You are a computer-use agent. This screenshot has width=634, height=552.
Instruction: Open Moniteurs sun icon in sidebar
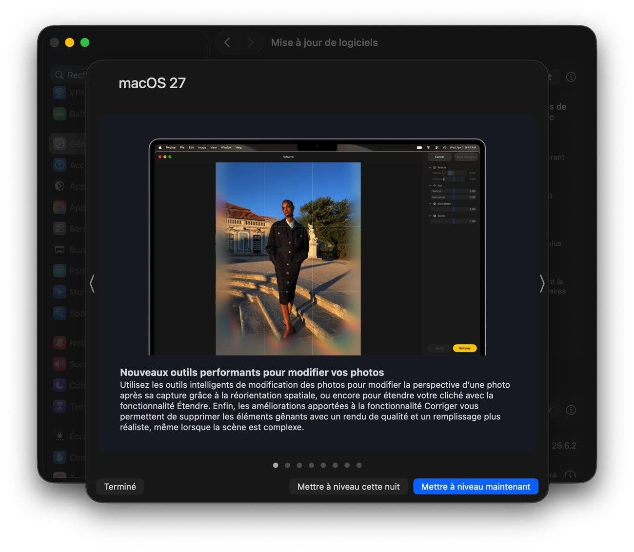click(59, 292)
